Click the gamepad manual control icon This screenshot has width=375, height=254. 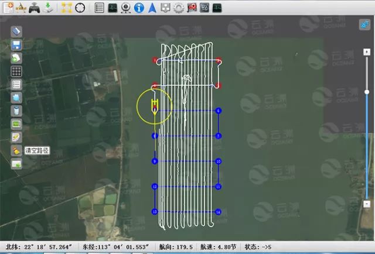tap(35, 8)
